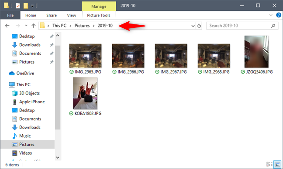Click the KOEA1802.JPG file name
This screenshot has height=169, width=283.
click(x=88, y=114)
